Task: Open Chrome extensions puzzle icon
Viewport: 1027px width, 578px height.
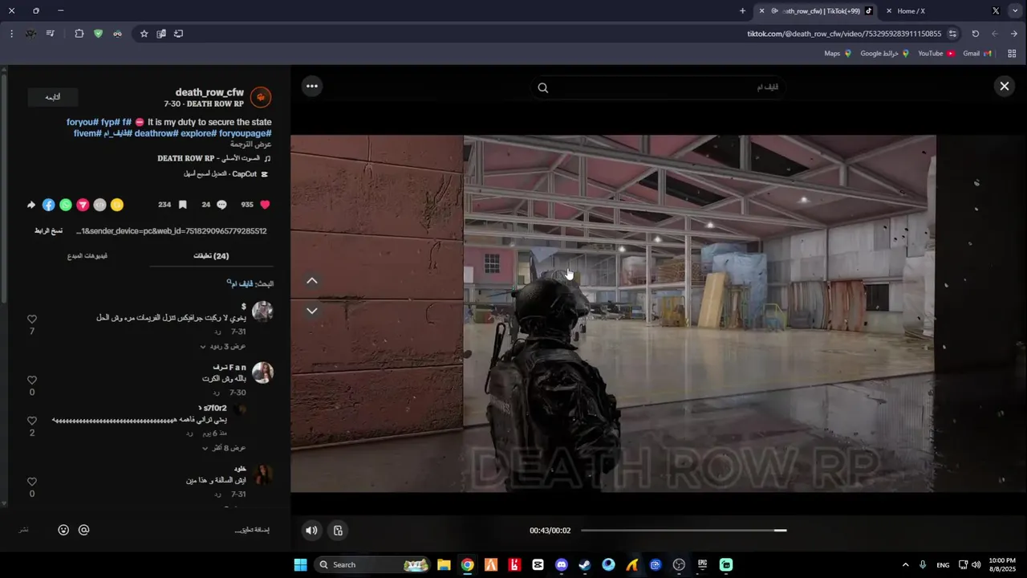Action: [x=79, y=34]
